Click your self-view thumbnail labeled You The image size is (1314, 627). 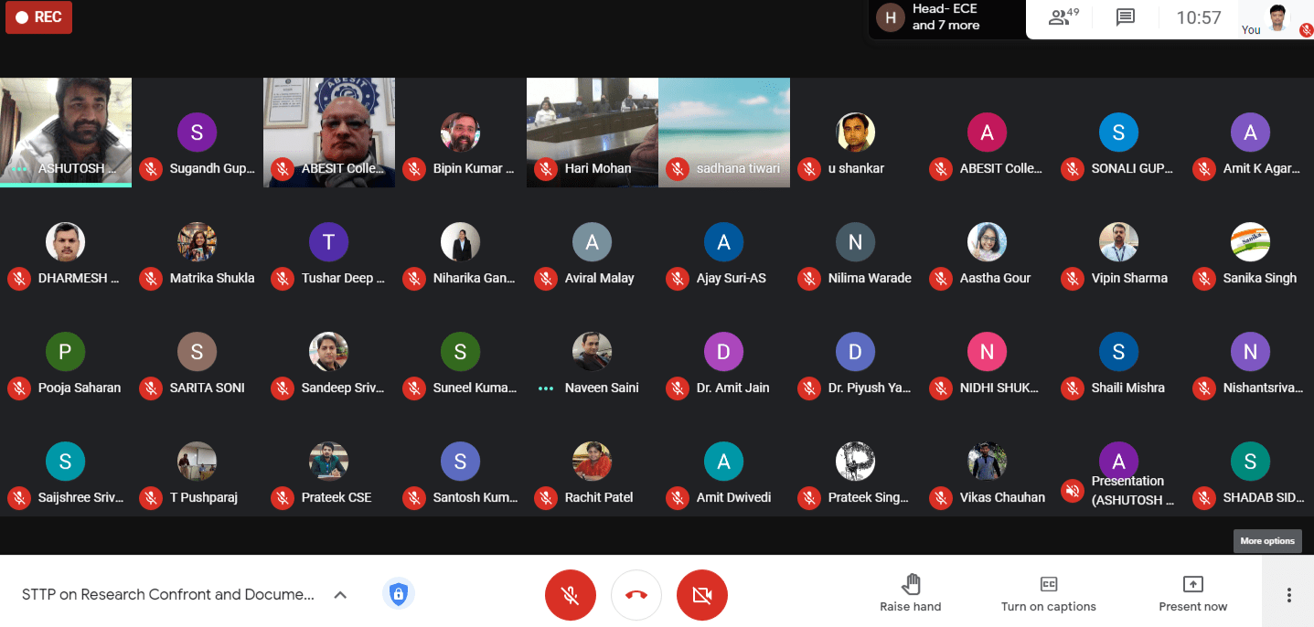point(1277,18)
